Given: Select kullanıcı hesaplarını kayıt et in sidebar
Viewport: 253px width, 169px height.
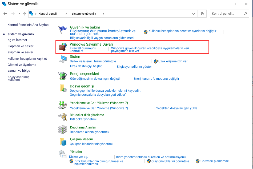Looking at the screenshot, I should pyautogui.click(x=27, y=59).
